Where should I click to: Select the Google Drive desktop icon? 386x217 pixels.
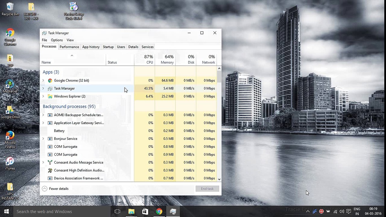pos(10,112)
